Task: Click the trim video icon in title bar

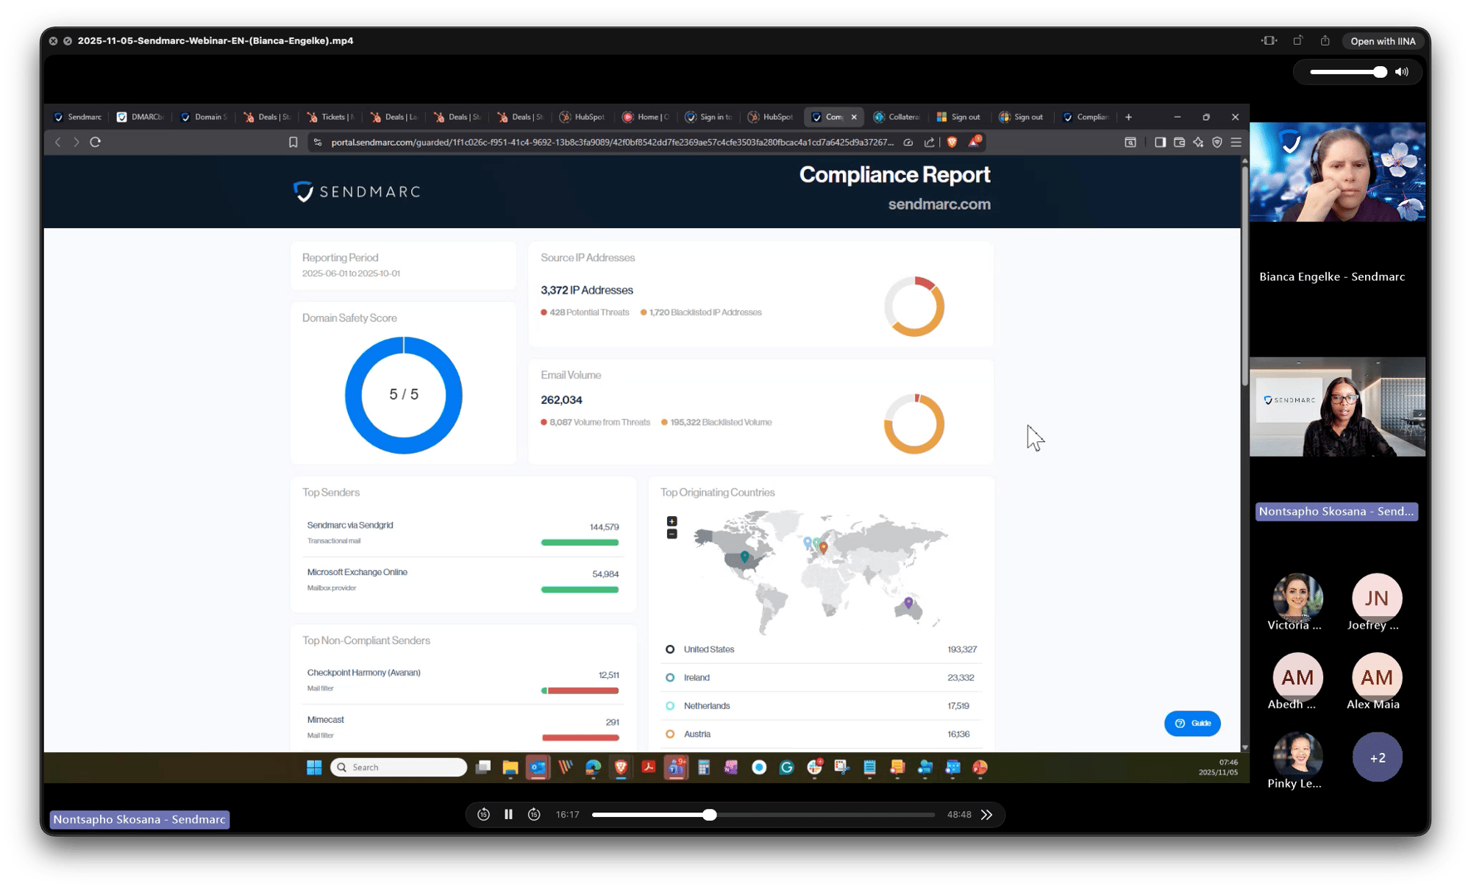Action: coord(1269,40)
